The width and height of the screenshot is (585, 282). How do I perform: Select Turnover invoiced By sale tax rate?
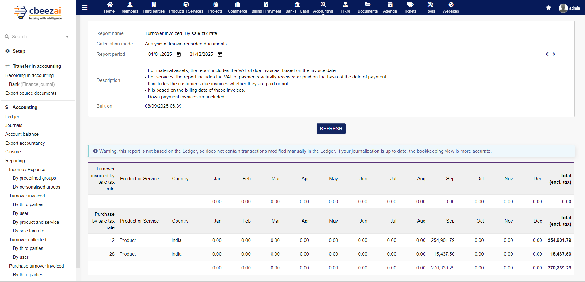point(28,231)
